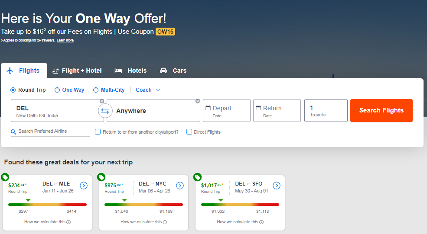
Task: Click the green tag icon on NYC deal card
Action: click(x=101, y=177)
